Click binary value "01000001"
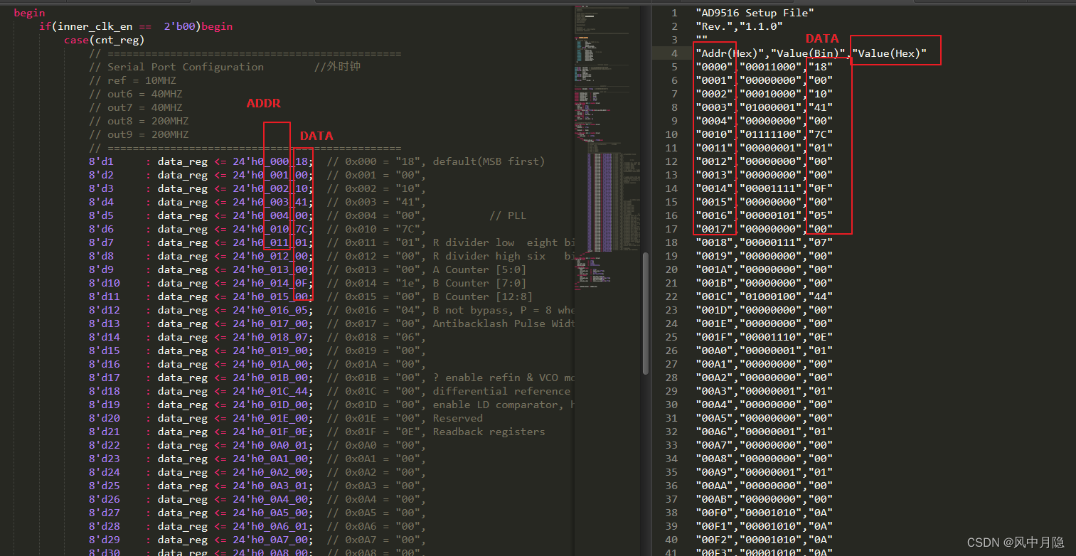Screen dimensions: 1076x556 771,107
